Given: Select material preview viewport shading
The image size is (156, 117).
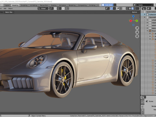Looking at the screenshot, I should click(x=133, y=8).
